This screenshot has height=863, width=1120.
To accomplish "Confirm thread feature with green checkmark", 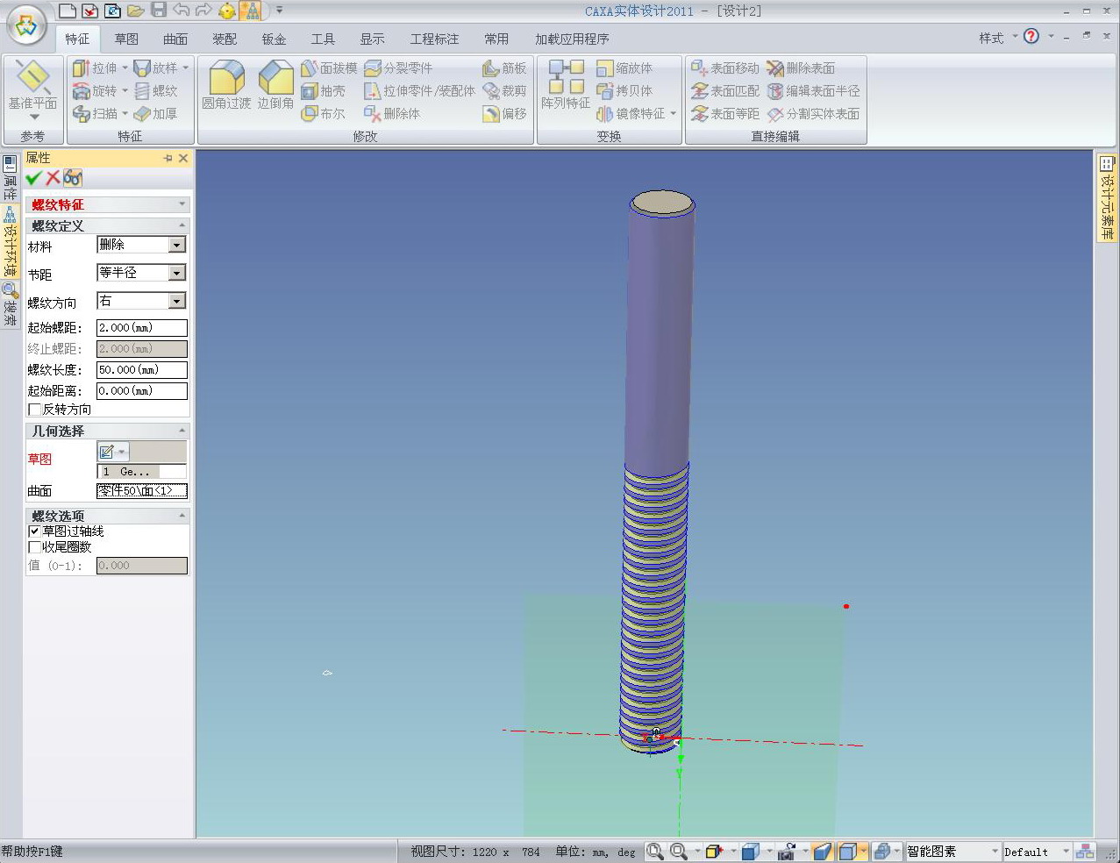I will [33, 178].
